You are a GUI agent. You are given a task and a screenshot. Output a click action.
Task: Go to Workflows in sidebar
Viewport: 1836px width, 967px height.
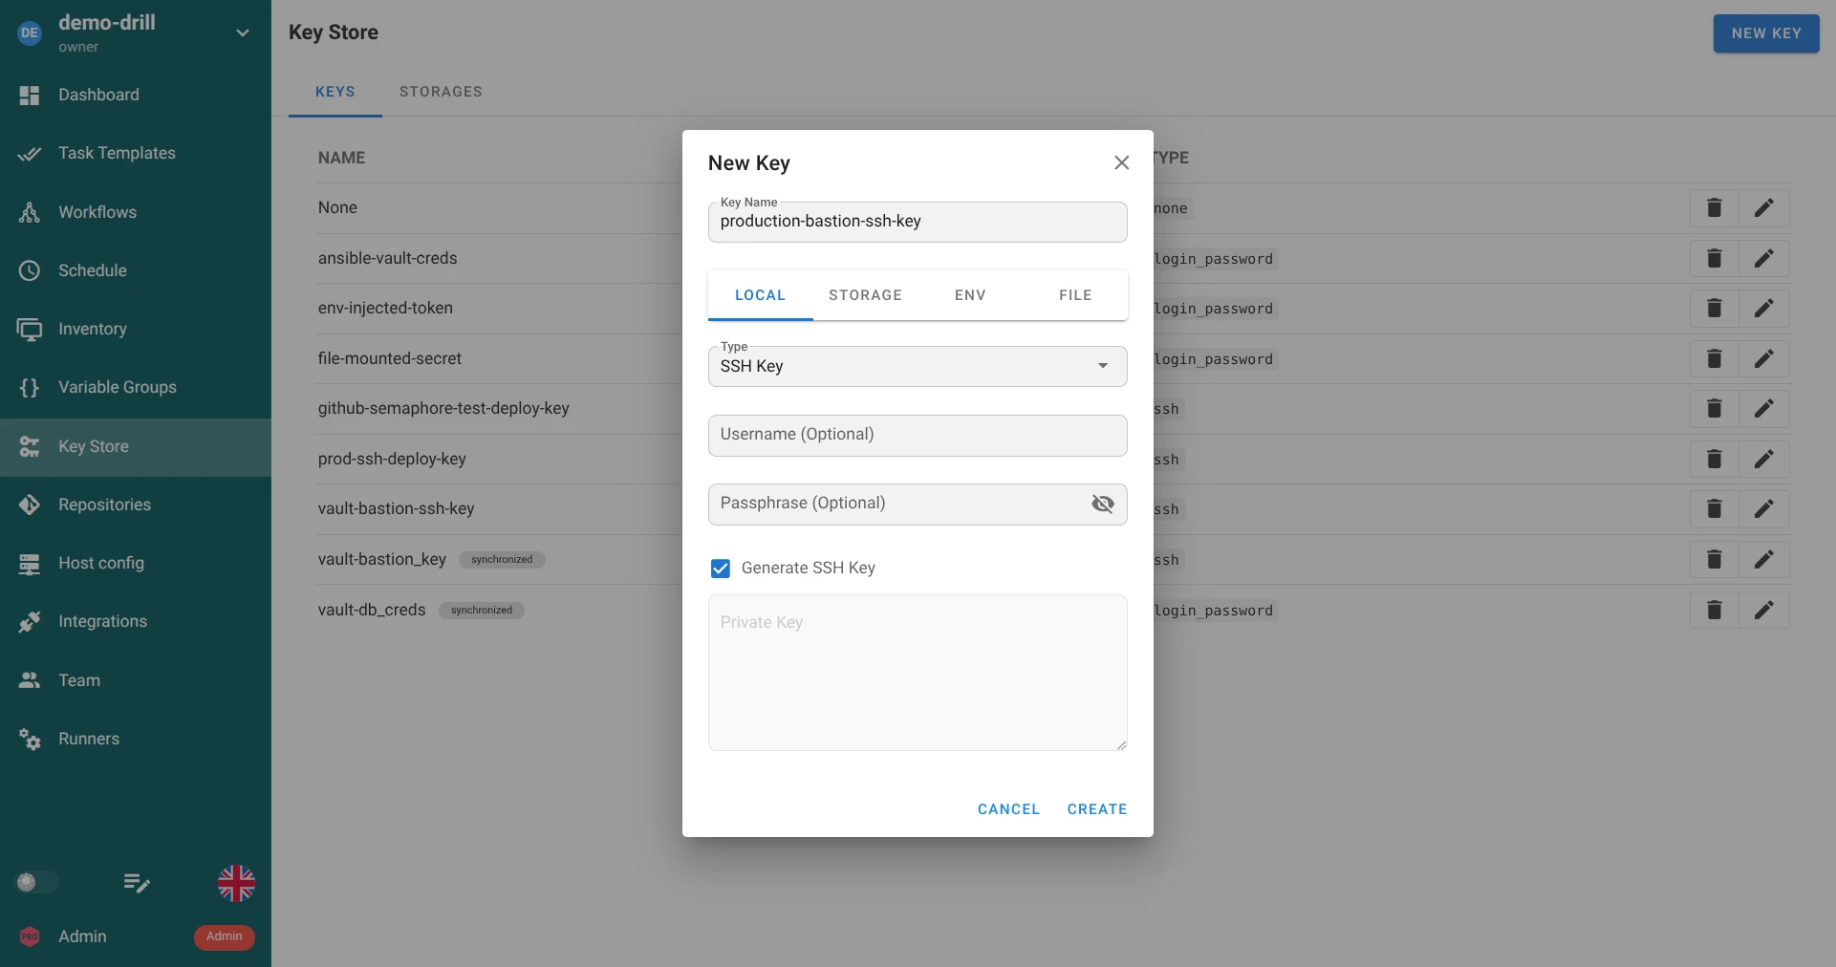click(x=97, y=212)
